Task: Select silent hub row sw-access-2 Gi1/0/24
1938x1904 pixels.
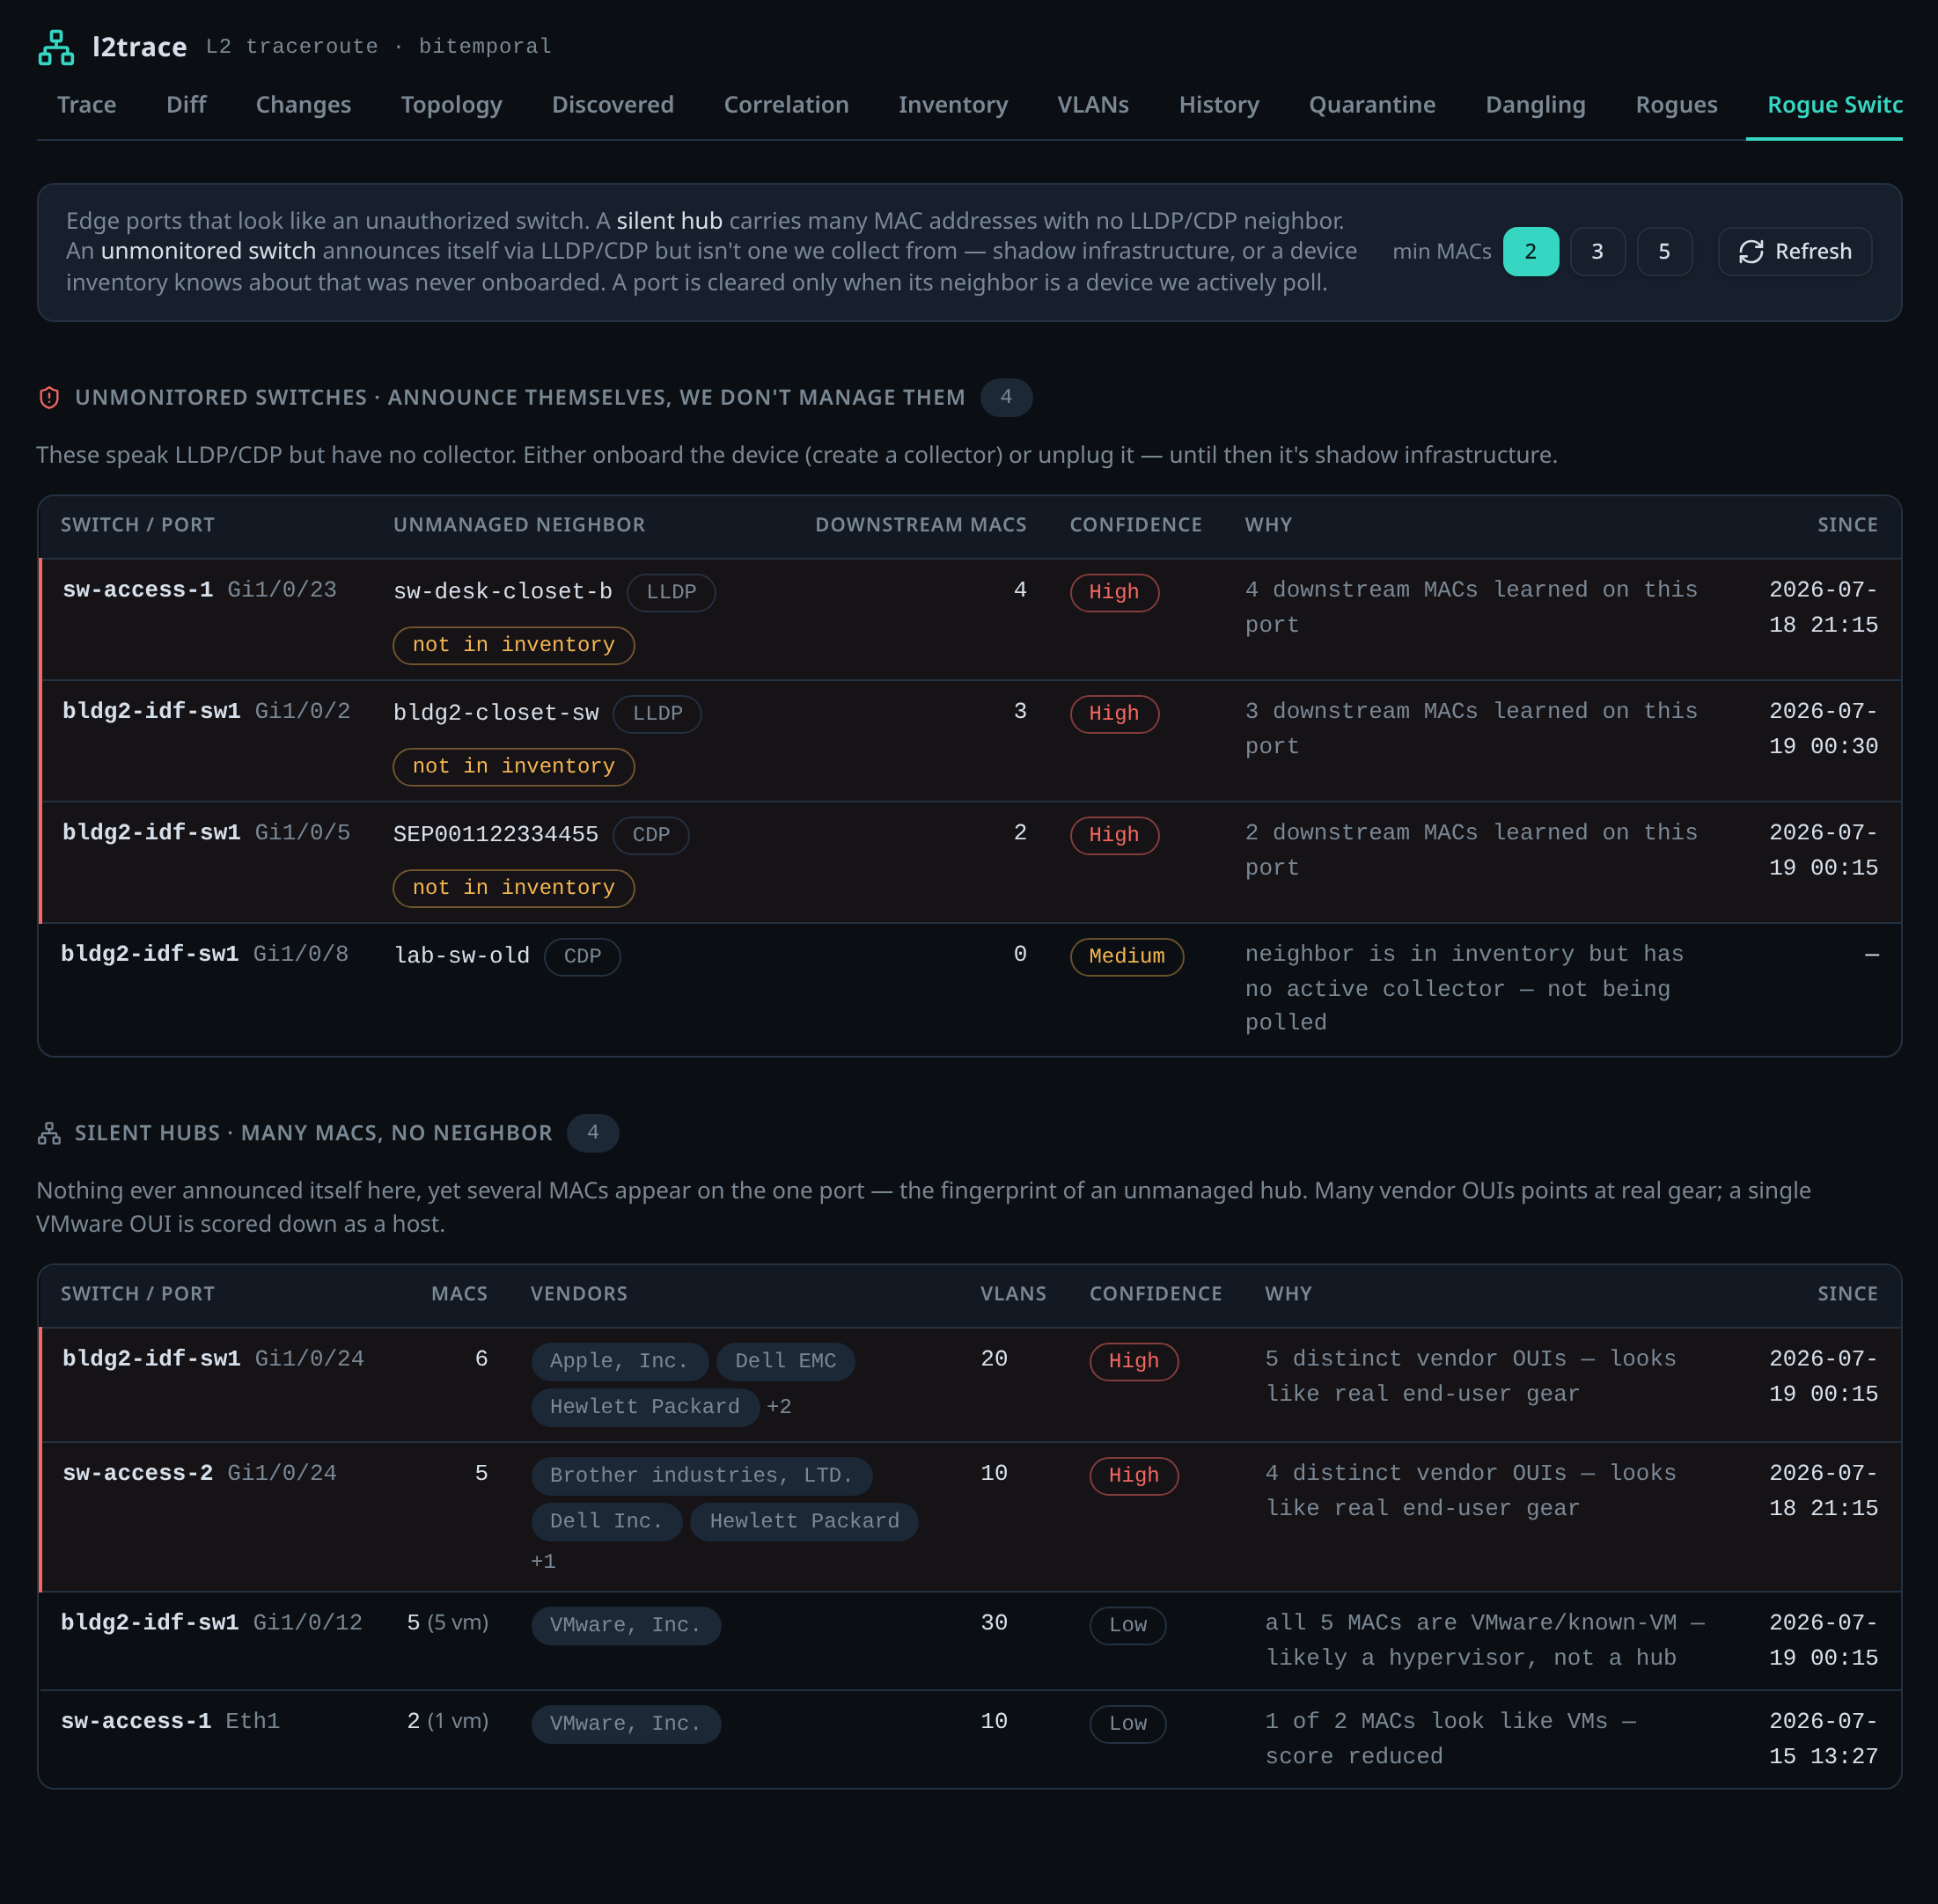Action: tap(970, 1518)
